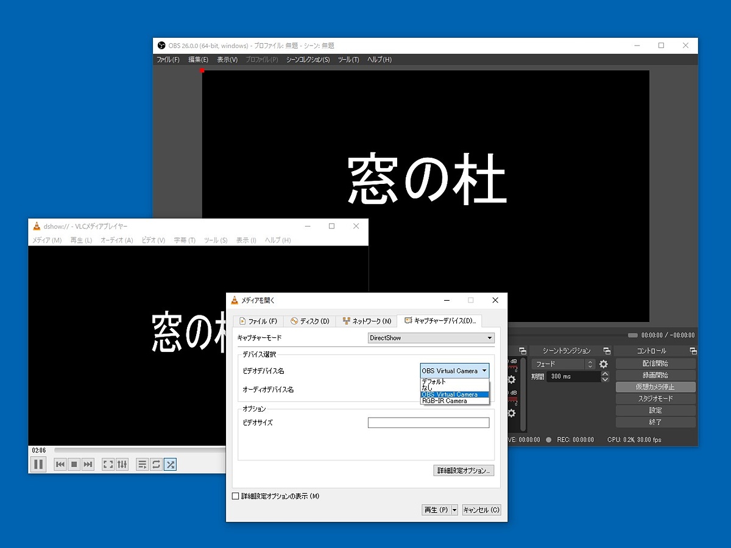The height and width of the screenshot is (548, 731).
Task: Choose RGB-IR Camera from device list
Action: click(x=454, y=401)
